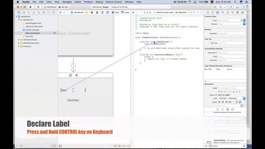Click the Tool Tip input field
This screenshot has height=149, width=265.
tap(231, 43)
